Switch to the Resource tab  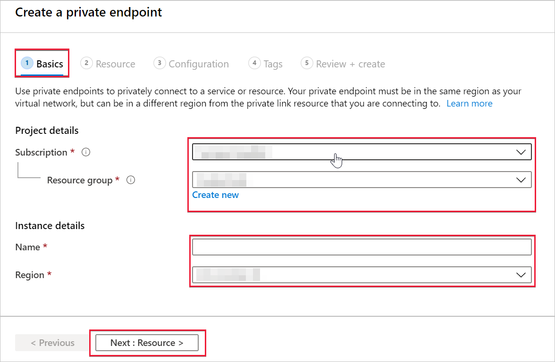[115, 64]
